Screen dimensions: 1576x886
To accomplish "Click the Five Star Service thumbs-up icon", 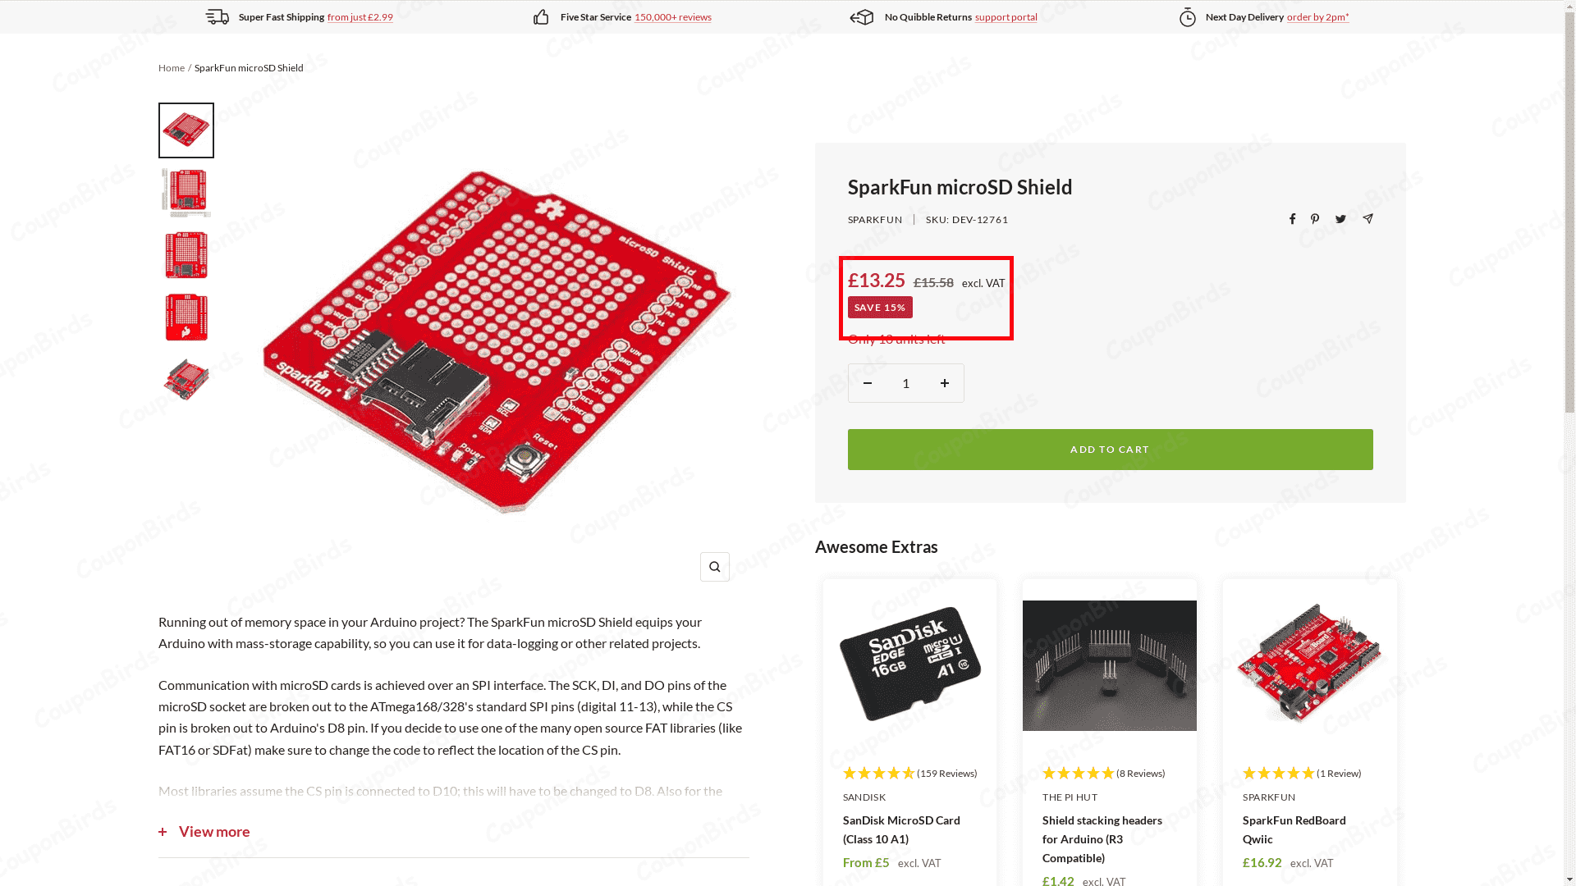I will [x=541, y=16].
